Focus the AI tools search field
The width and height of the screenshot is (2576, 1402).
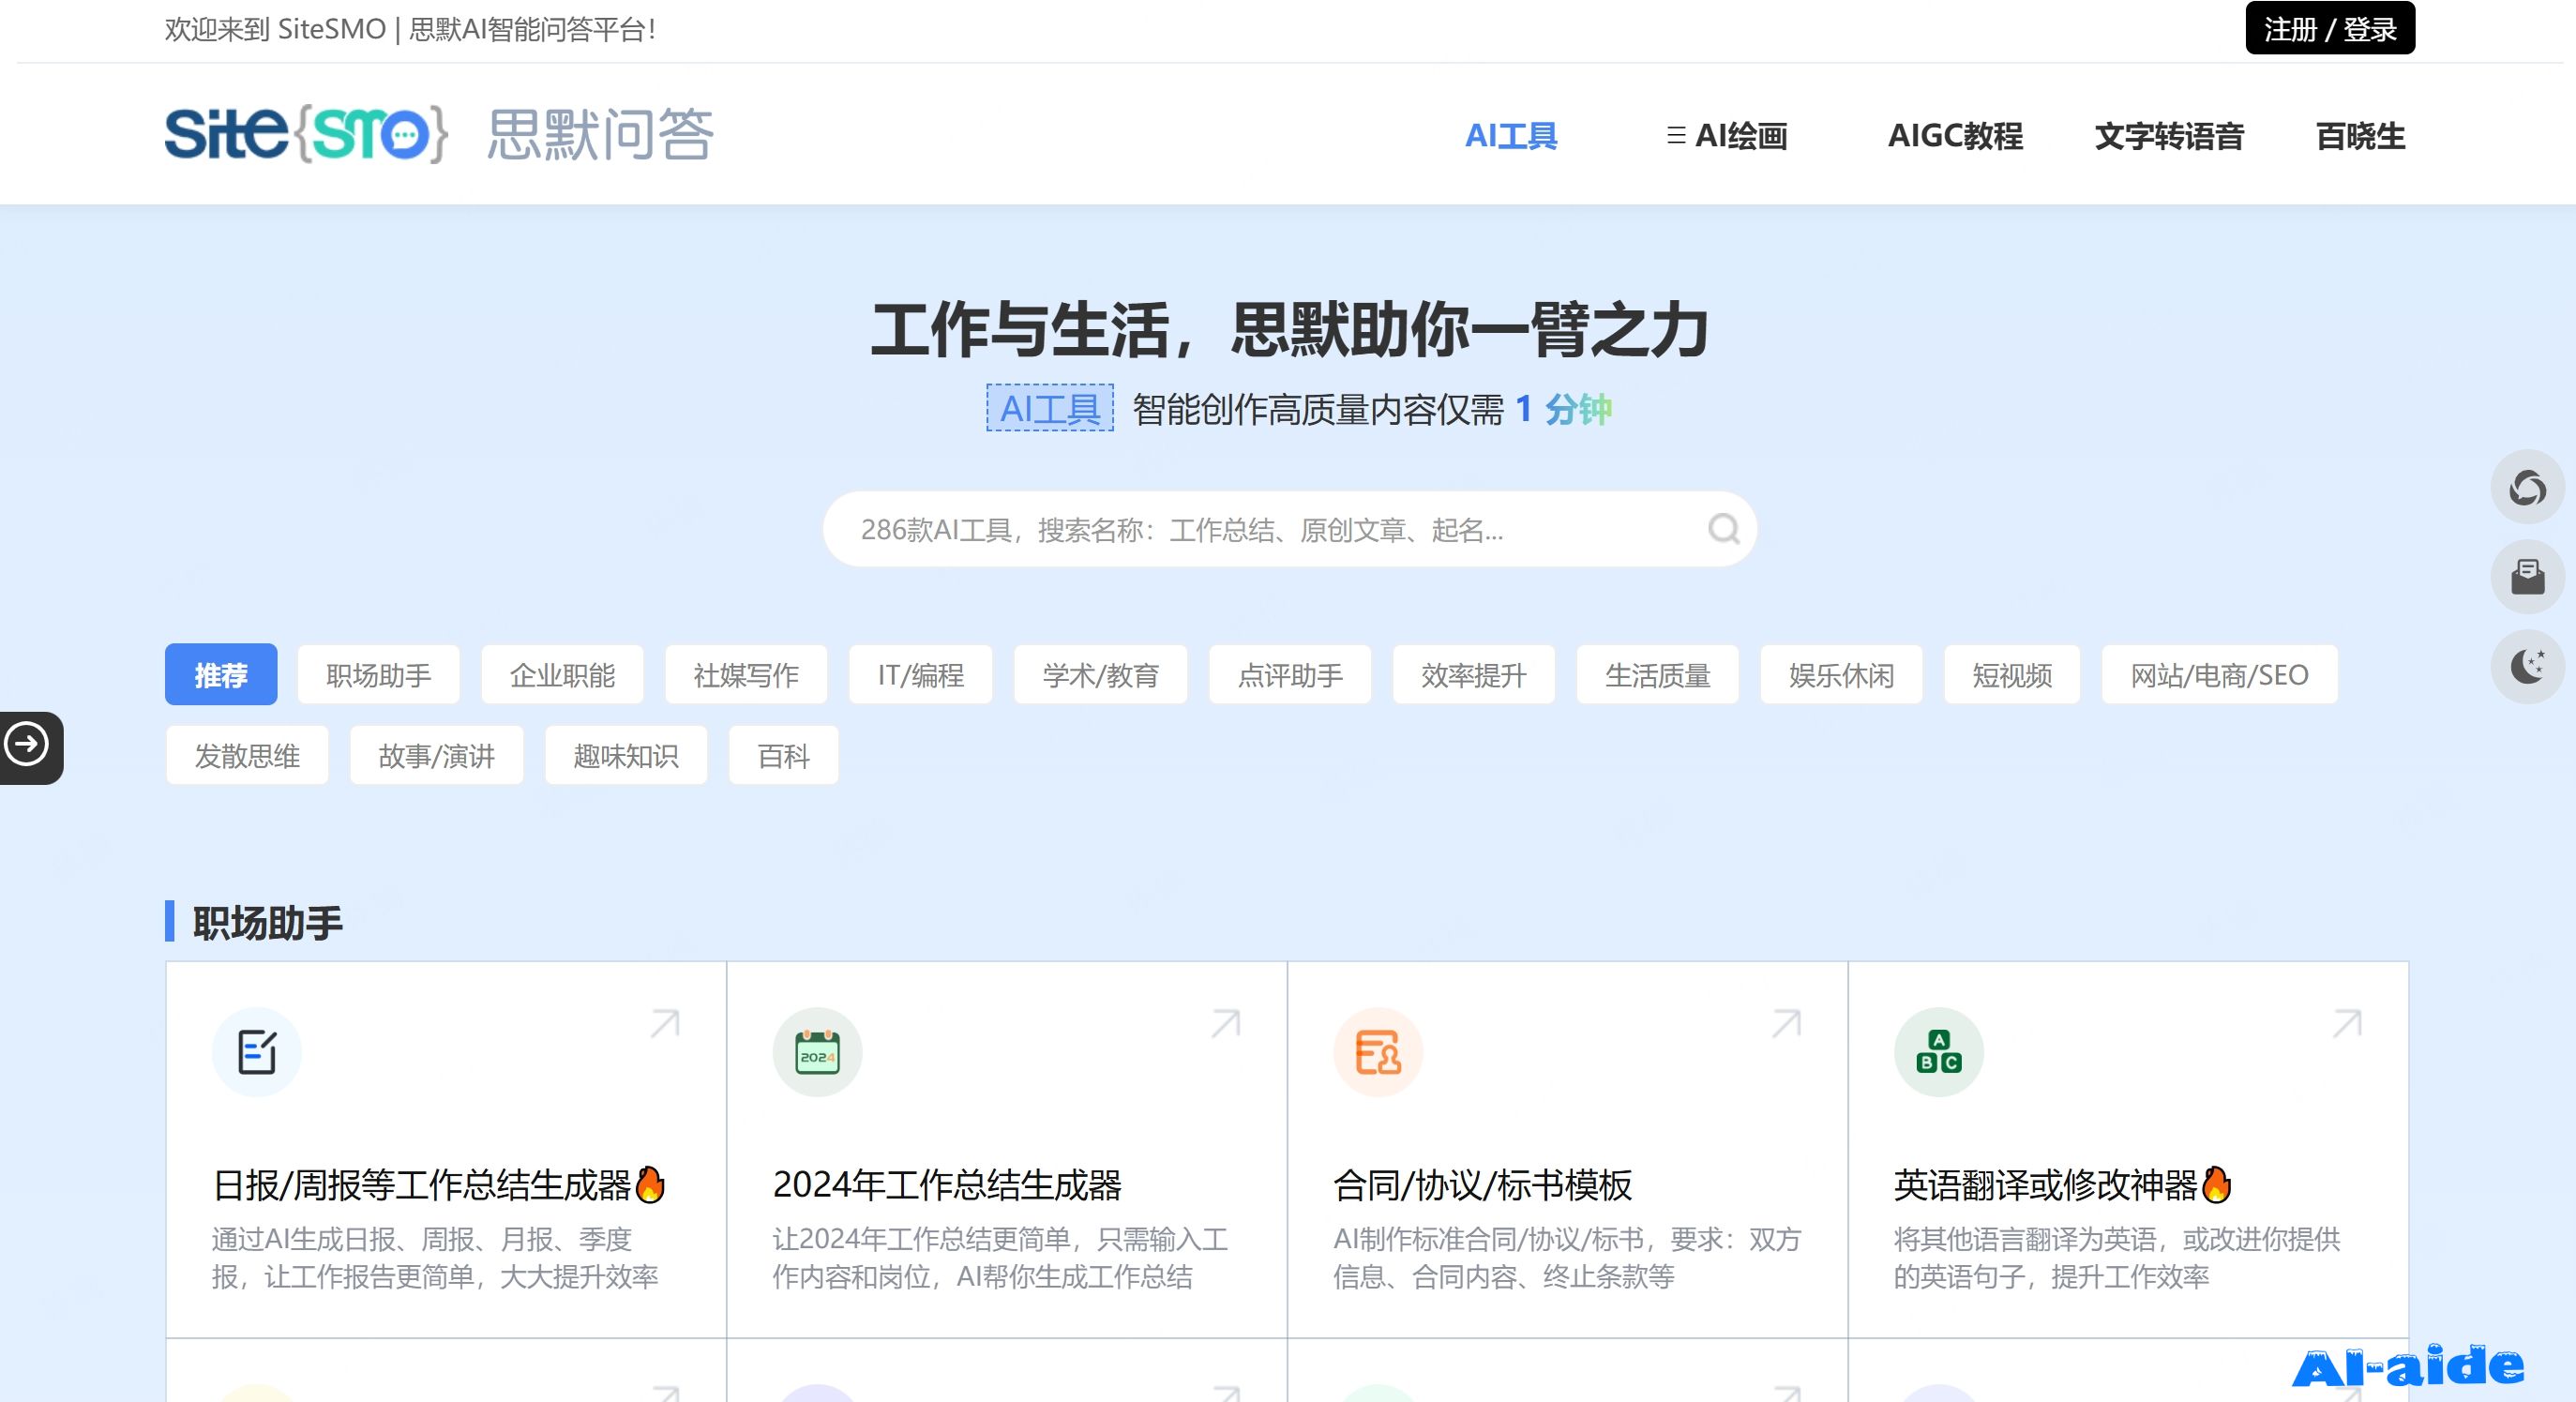(1289, 529)
